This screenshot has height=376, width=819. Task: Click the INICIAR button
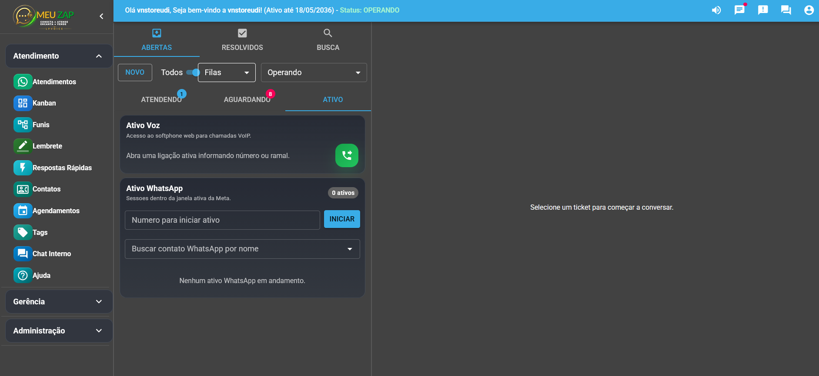pos(342,219)
